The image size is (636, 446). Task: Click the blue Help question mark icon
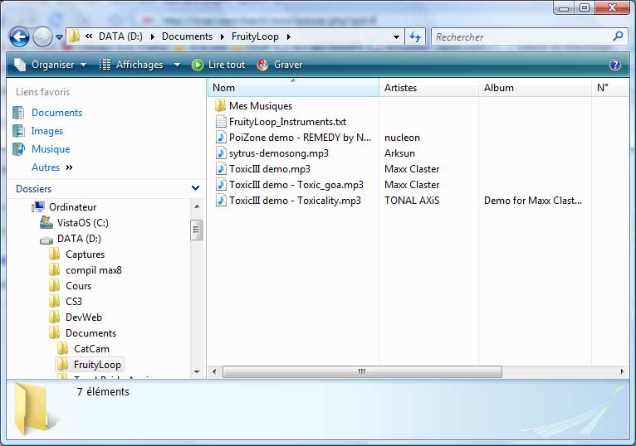(615, 65)
